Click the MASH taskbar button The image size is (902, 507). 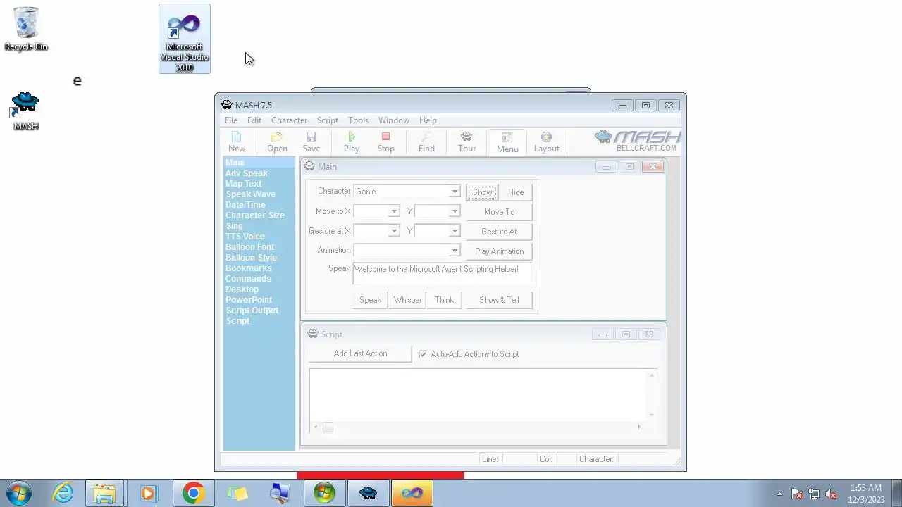pyautogui.click(x=368, y=493)
